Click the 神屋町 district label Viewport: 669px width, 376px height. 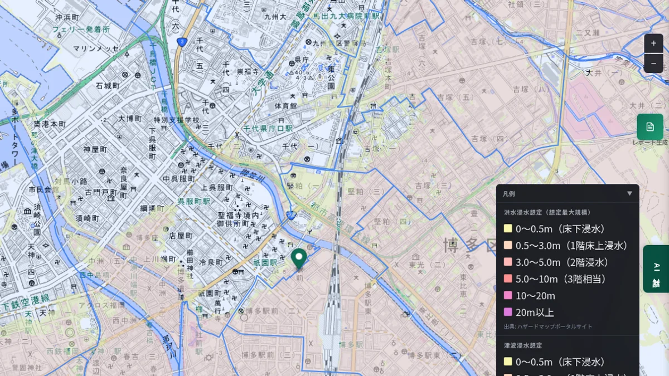94,149
